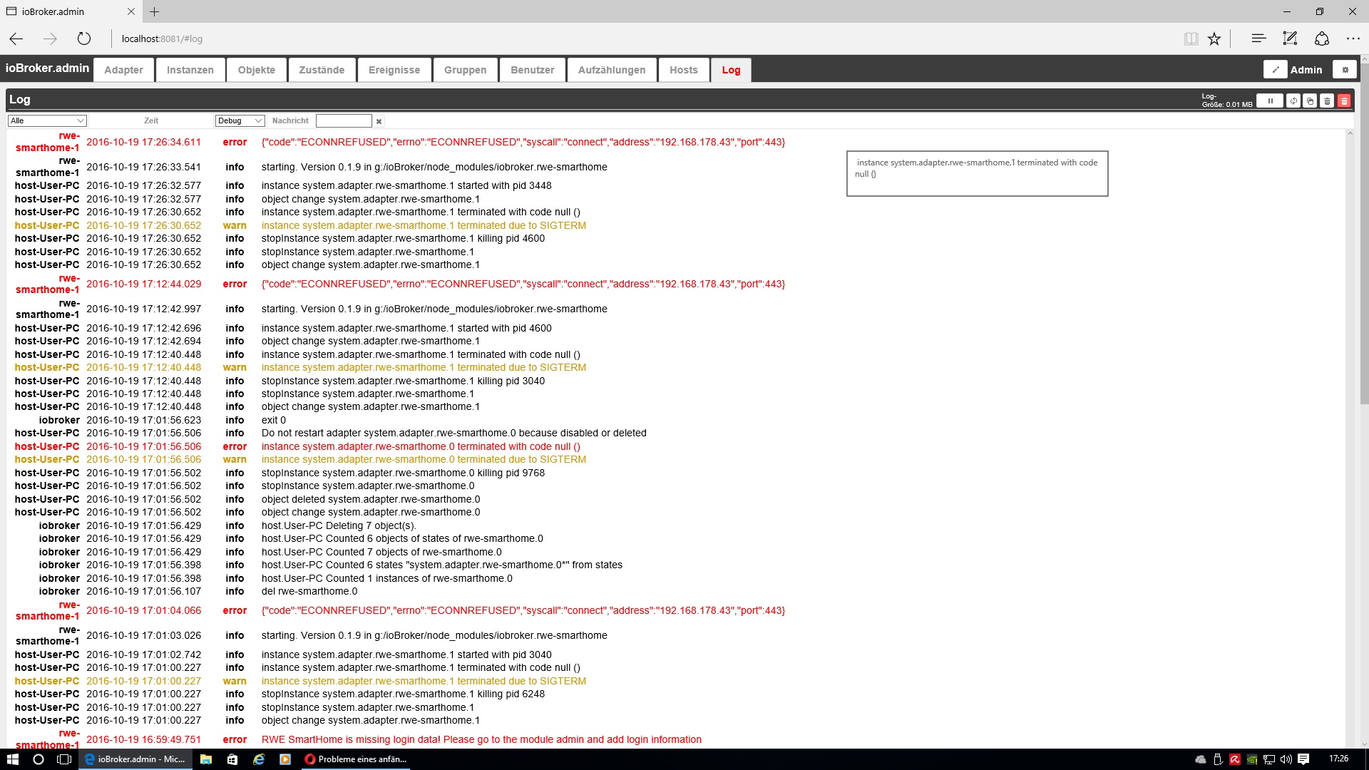Viewport: 1369px width, 770px height.
Task: Switch to the Adapter tab
Action: tap(123, 70)
